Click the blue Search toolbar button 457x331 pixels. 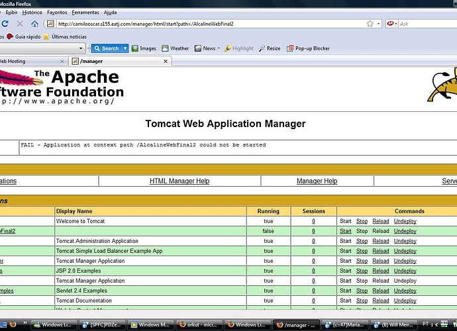tap(107, 48)
